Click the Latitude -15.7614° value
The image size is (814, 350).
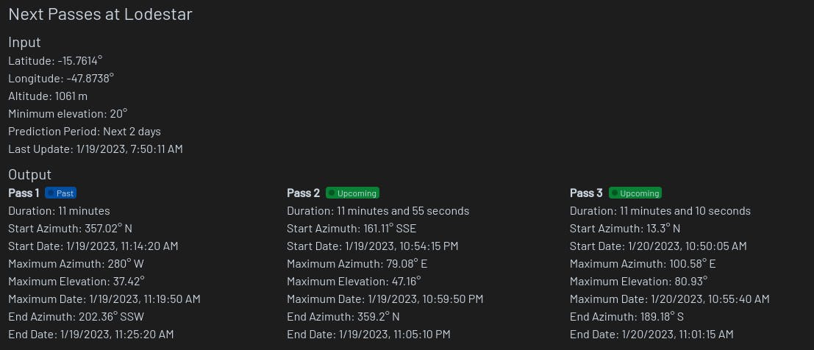point(55,60)
